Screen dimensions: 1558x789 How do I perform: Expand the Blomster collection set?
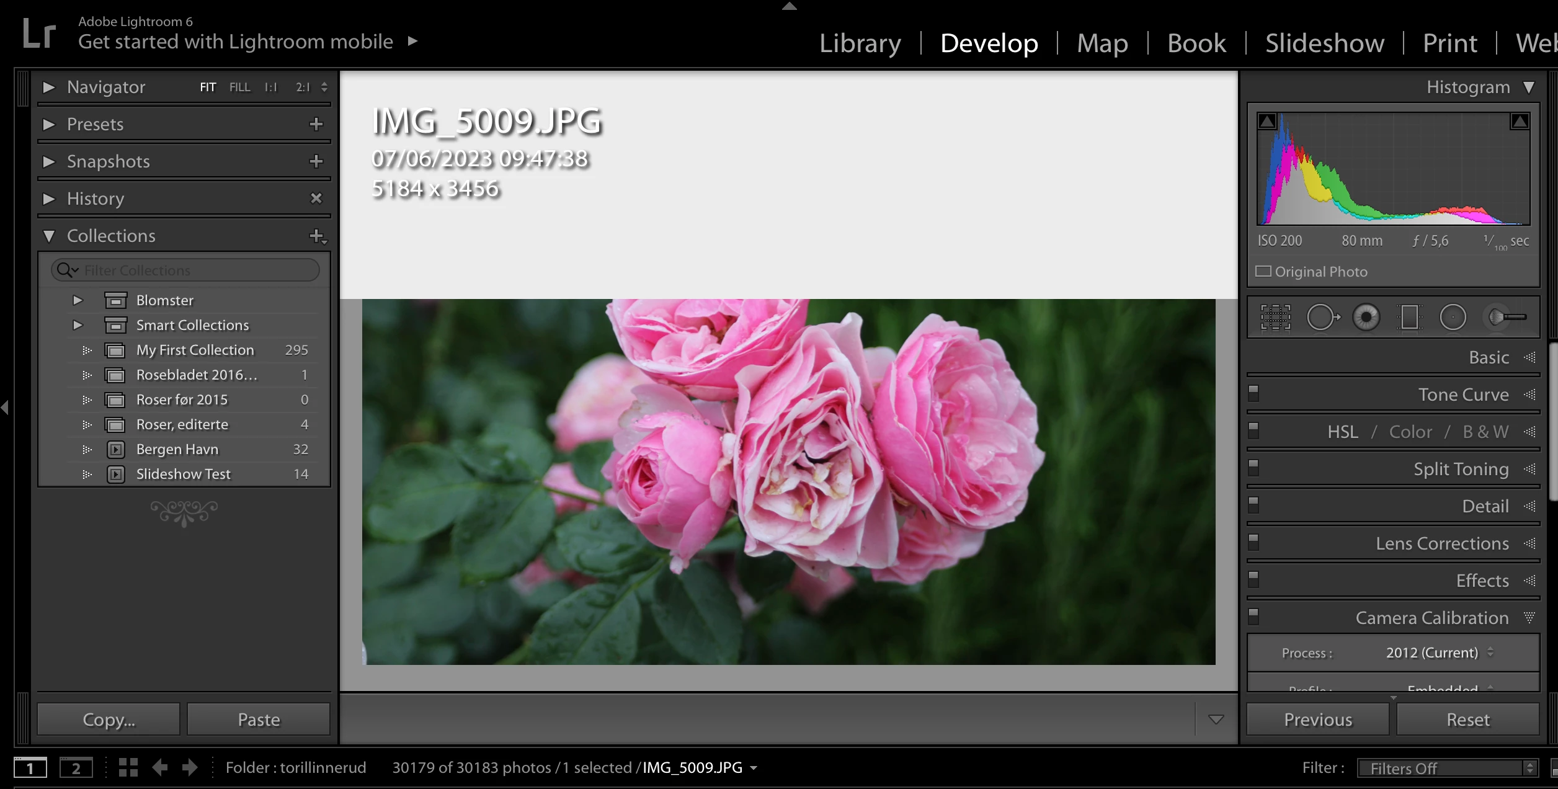tap(78, 300)
